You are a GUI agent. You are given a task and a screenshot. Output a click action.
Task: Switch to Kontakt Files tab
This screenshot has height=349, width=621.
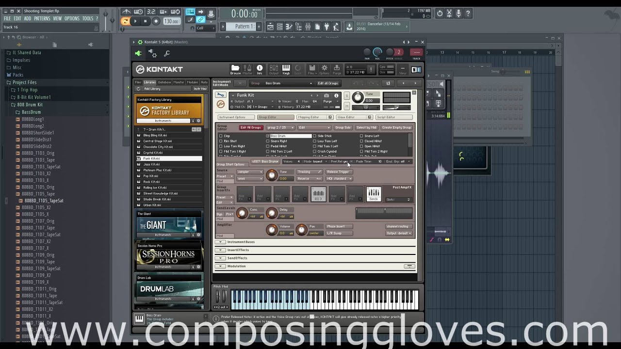[138, 82]
